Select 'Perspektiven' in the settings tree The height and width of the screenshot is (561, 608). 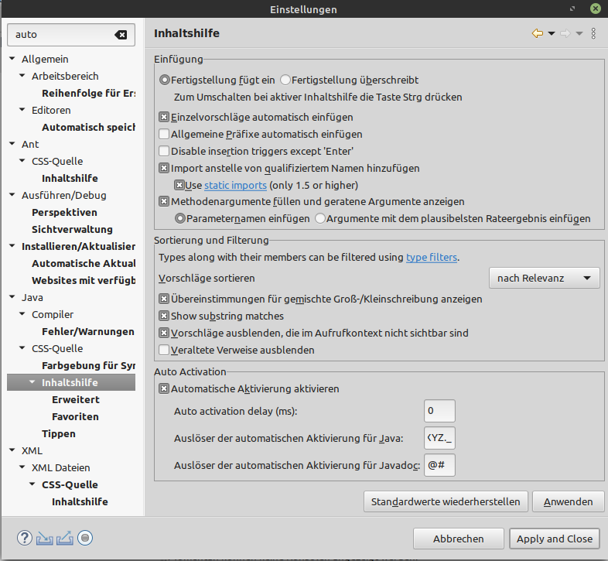(x=64, y=212)
